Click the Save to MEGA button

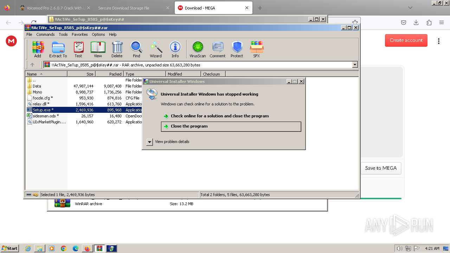coord(381,168)
